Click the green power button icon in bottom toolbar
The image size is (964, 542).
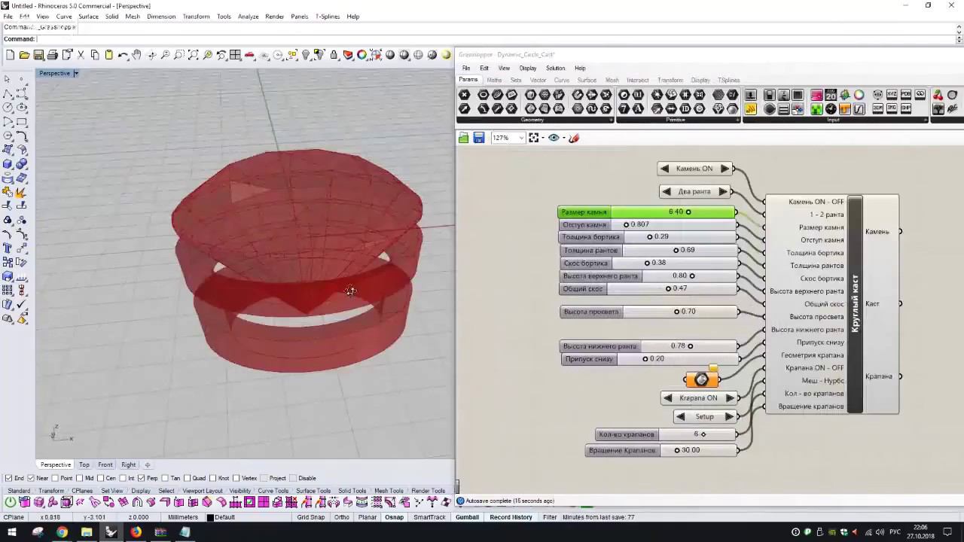click(x=11, y=502)
